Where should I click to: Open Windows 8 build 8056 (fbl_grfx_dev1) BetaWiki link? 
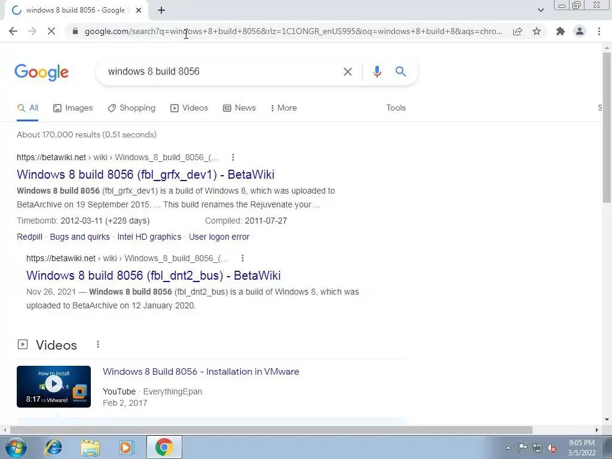146,175
